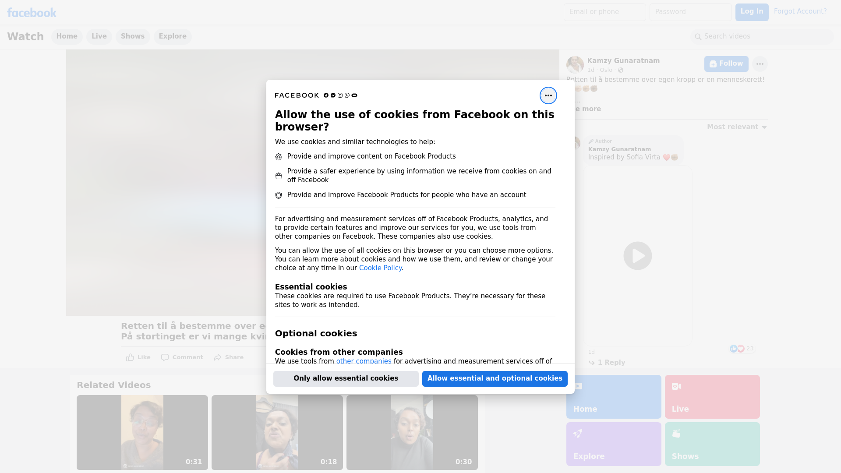Screen dimensions: 841x473
Task: Click the search magnifier icon
Action: pos(698,37)
